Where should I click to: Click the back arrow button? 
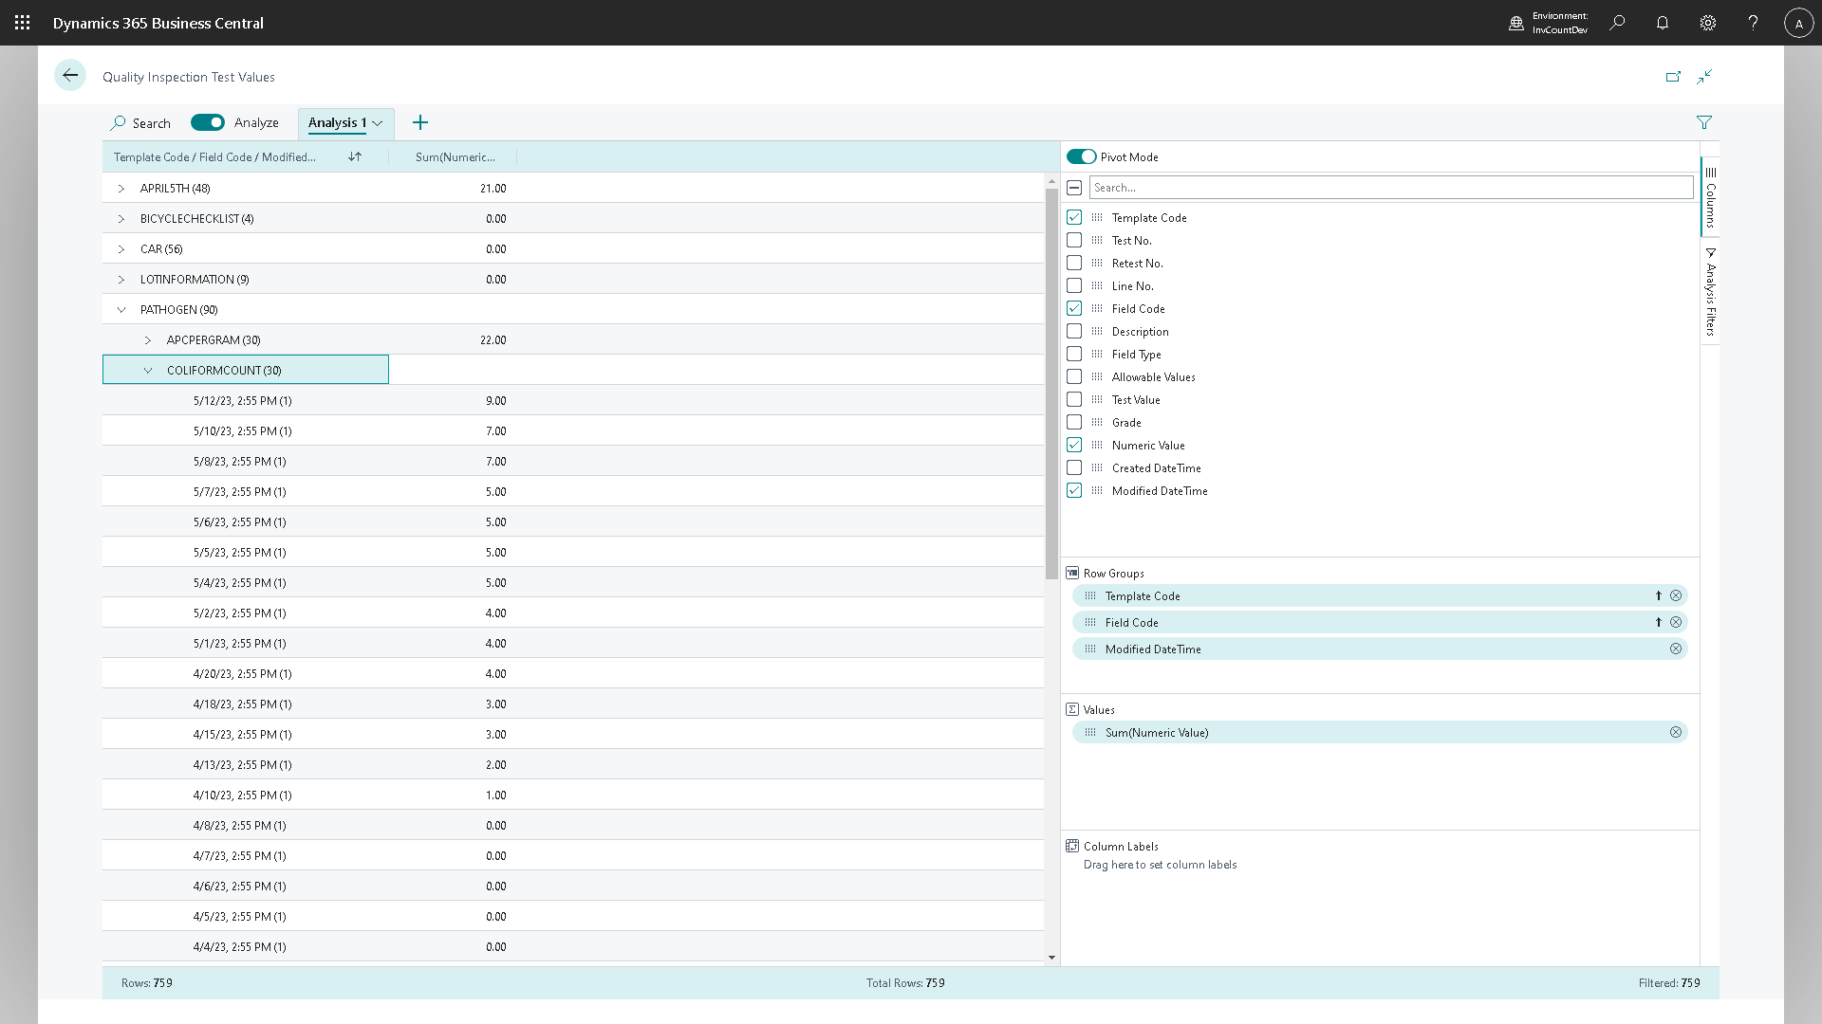coord(70,76)
